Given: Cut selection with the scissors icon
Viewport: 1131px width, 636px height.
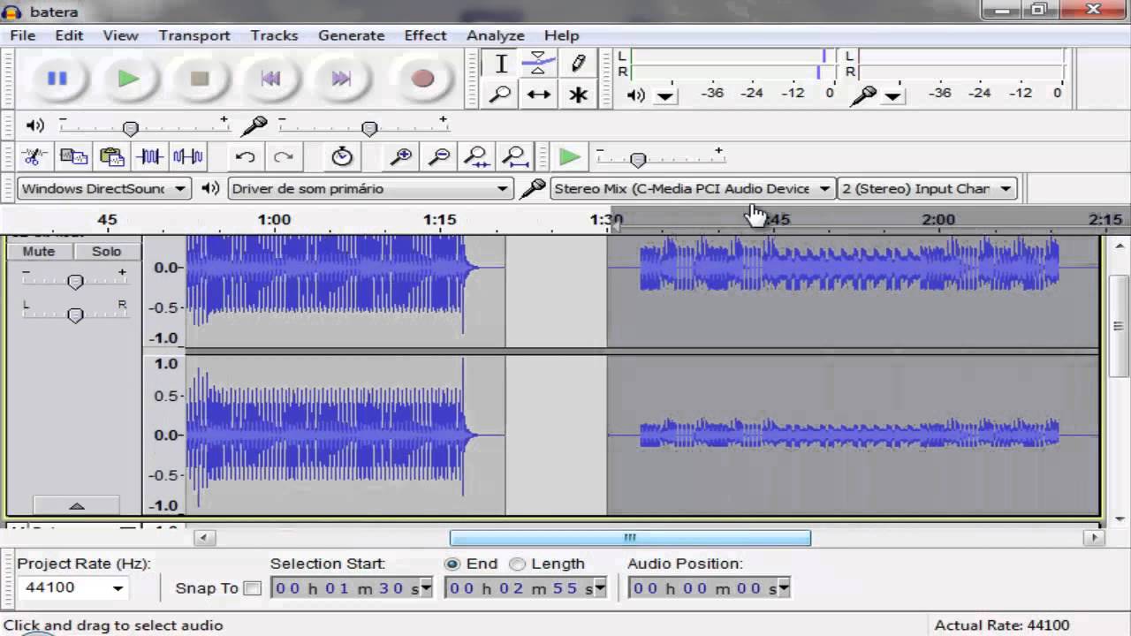Looking at the screenshot, I should point(34,157).
